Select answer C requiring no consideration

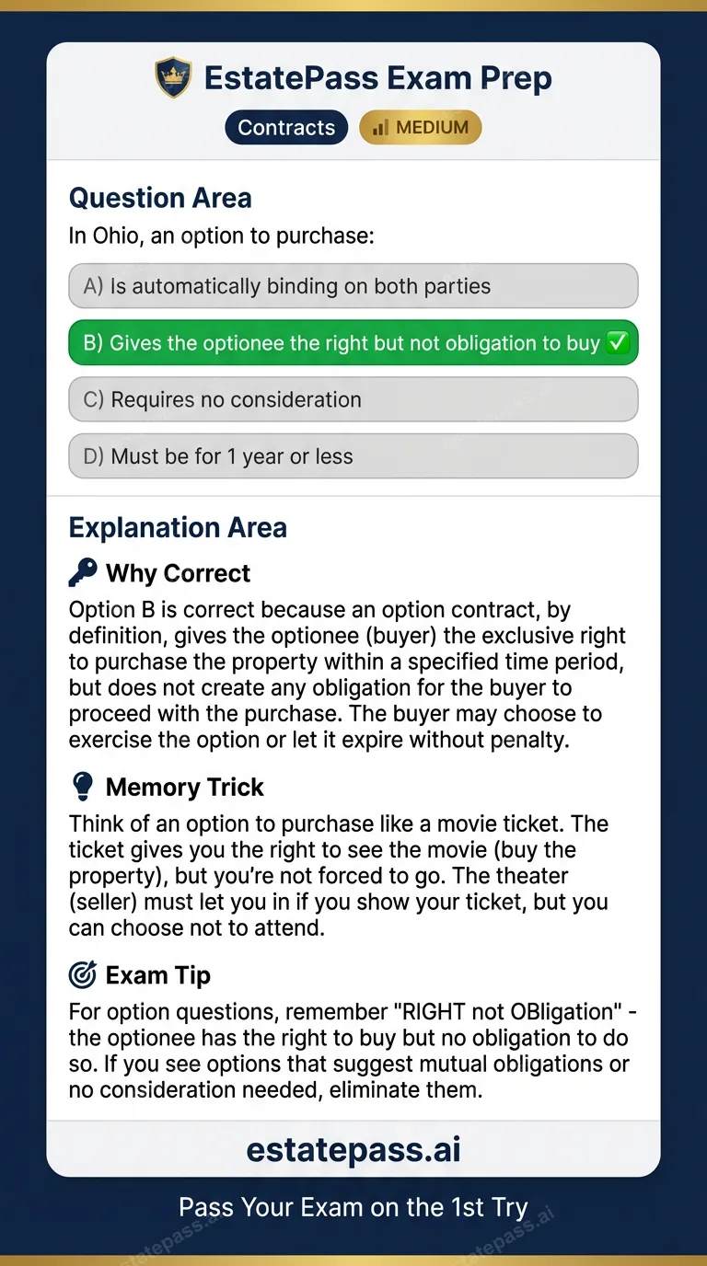coord(353,399)
